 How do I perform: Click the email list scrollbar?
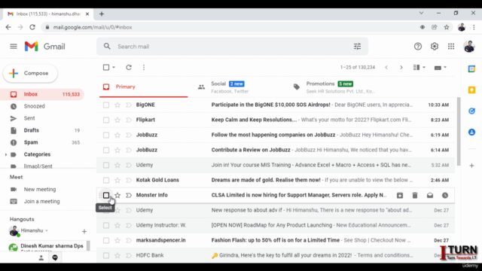click(459, 131)
